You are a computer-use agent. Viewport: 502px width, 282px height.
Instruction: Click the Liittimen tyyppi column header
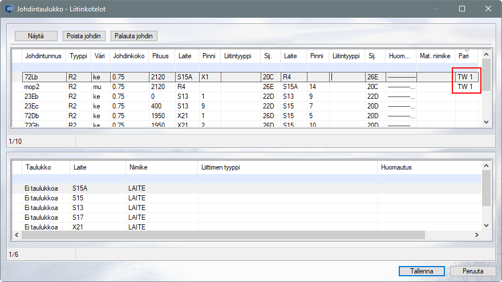221,167
